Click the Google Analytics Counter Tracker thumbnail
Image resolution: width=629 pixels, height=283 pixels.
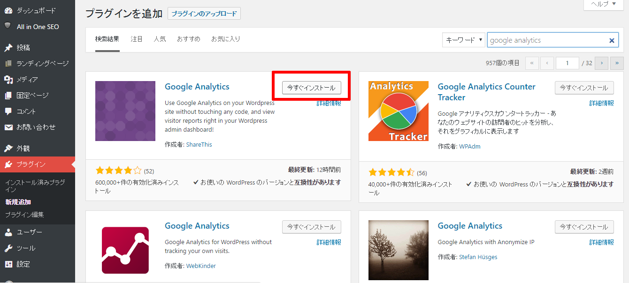coord(398,111)
